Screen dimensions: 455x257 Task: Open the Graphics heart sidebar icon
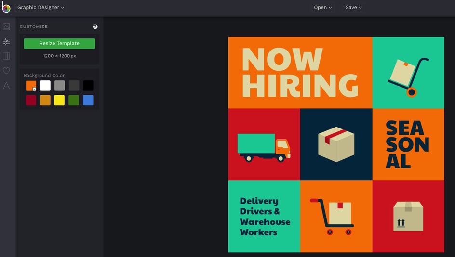6,71
